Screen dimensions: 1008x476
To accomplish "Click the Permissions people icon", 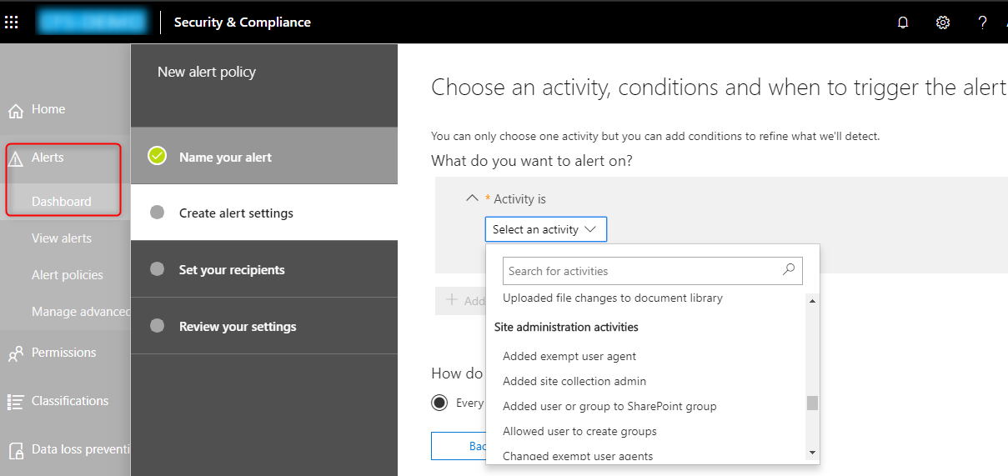I will point(15,353).
